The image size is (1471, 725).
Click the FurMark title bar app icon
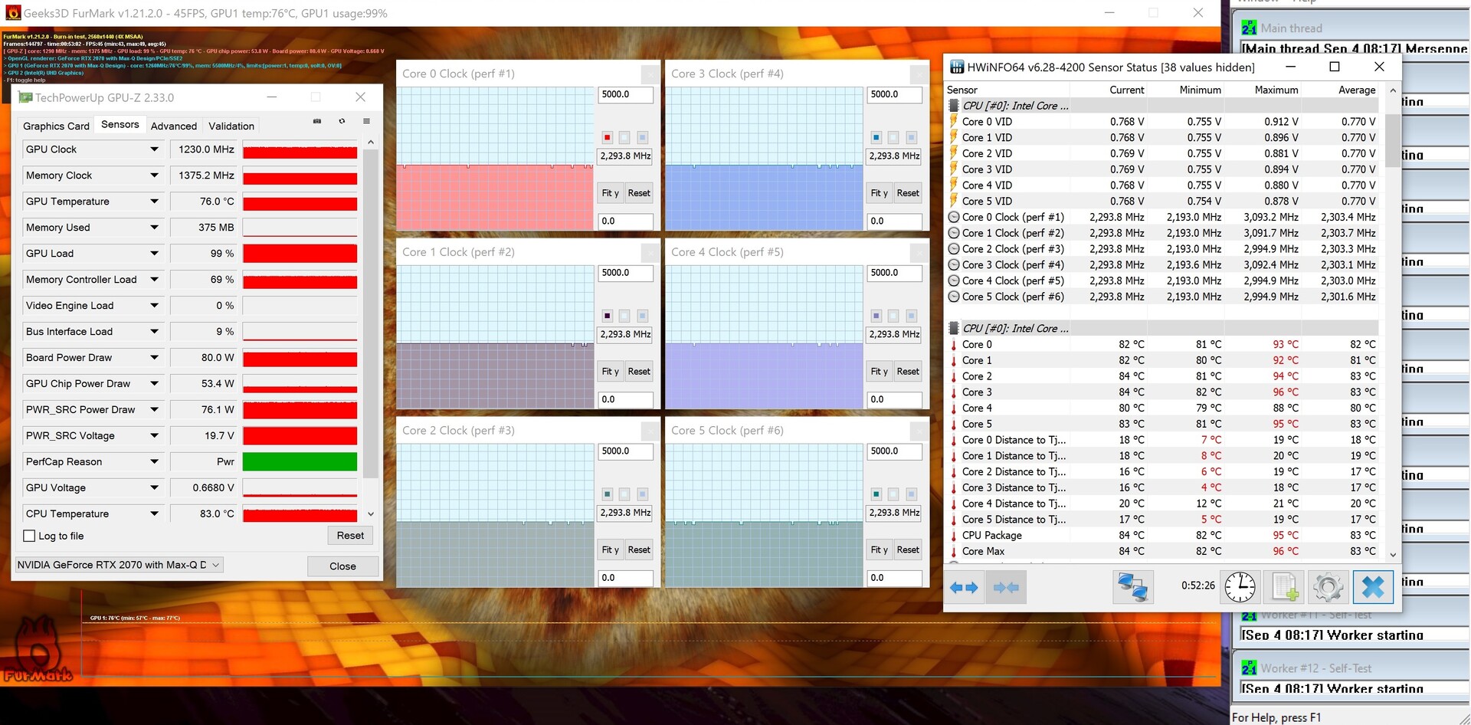coord(13,13)
